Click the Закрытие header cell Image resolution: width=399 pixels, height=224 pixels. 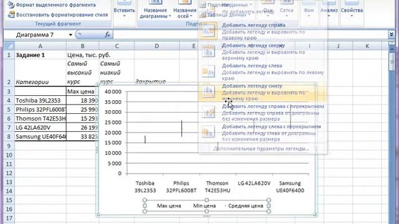click(x=156, y=73)
